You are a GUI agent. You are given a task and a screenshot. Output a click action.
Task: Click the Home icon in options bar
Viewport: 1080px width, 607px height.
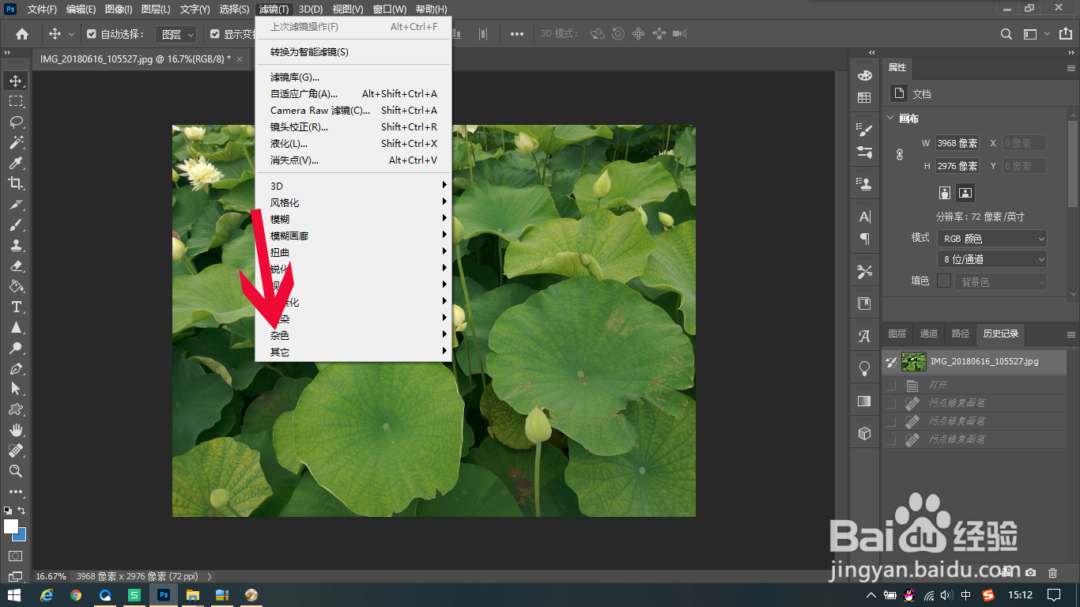click(x=22, y=34)
